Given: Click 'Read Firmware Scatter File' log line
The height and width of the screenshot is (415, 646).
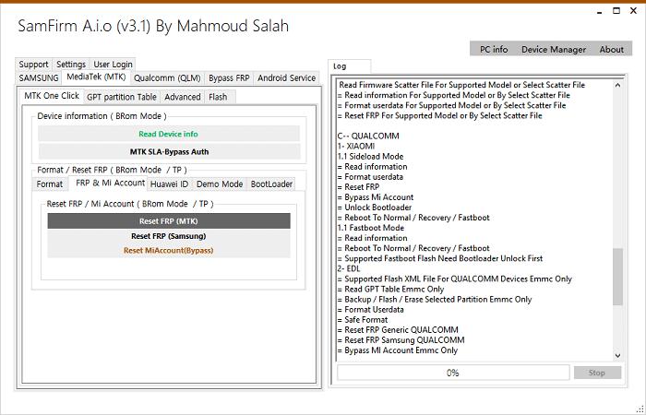Looking at the screenshot, I should [462, 85].
